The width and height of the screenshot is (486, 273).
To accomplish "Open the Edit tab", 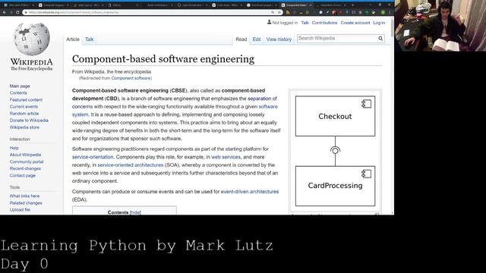I will (257, 39).
